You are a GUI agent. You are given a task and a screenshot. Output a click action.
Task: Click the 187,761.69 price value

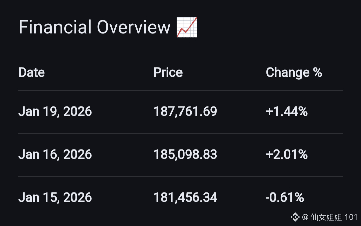point(185,112)
